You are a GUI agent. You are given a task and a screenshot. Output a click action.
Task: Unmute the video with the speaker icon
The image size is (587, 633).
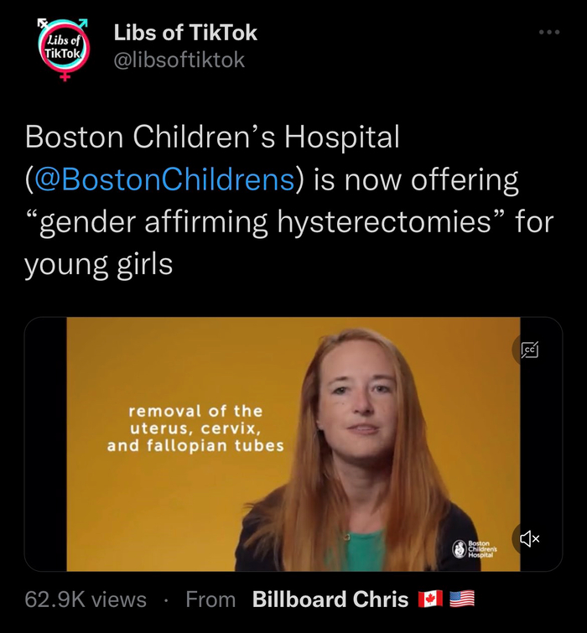click(x=529, y=538)
